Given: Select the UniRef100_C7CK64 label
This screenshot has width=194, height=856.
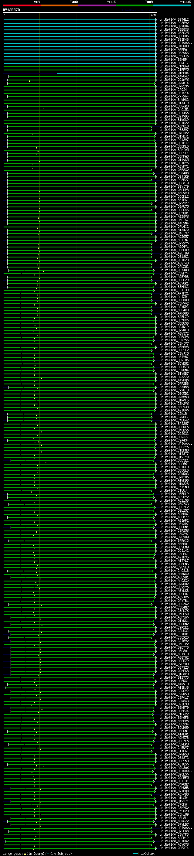Looking at the screenshot, I should pos(174,804).
